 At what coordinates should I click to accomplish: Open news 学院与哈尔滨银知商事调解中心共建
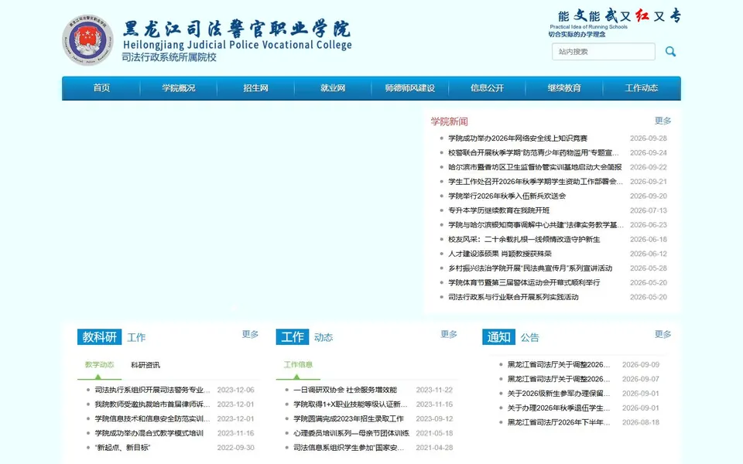pyautogui.click(x=536, y=225)
